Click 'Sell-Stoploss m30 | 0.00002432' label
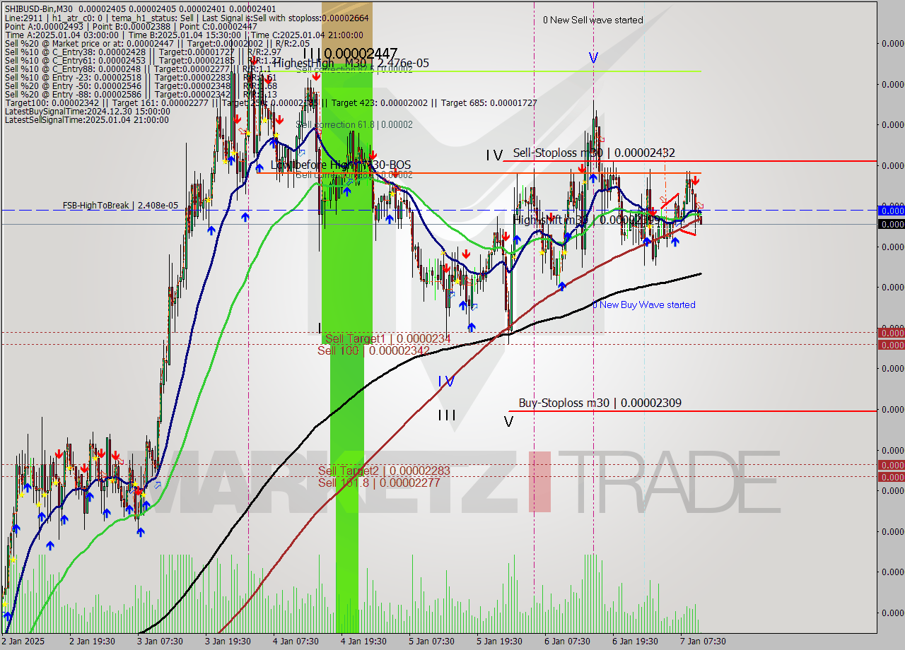Screen dimensions: 905x650 click(x=594, y=153)
